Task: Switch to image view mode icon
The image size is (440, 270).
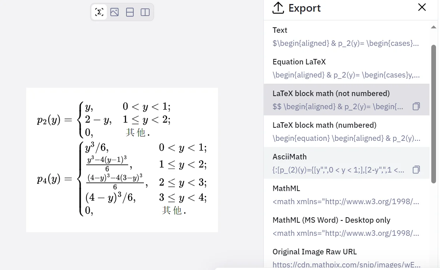Action: pyautogui.click(x=114, y=12)
